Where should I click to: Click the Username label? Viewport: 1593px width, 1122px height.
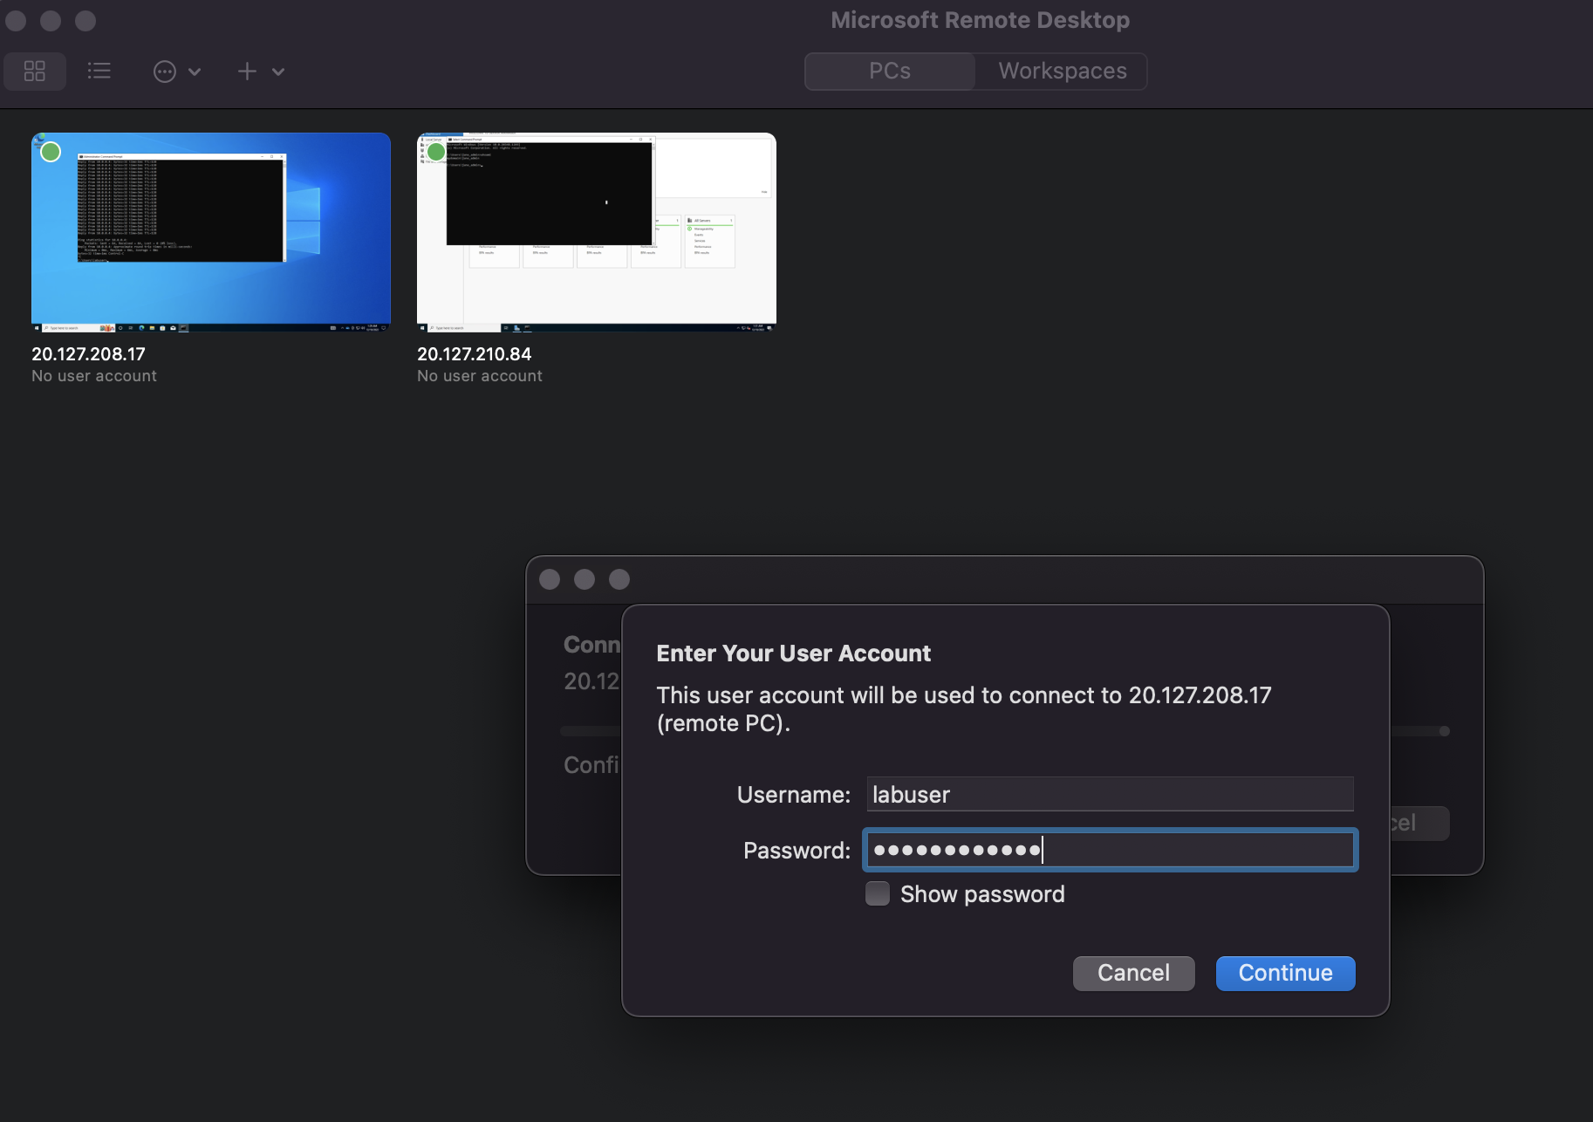click(793, 795)
